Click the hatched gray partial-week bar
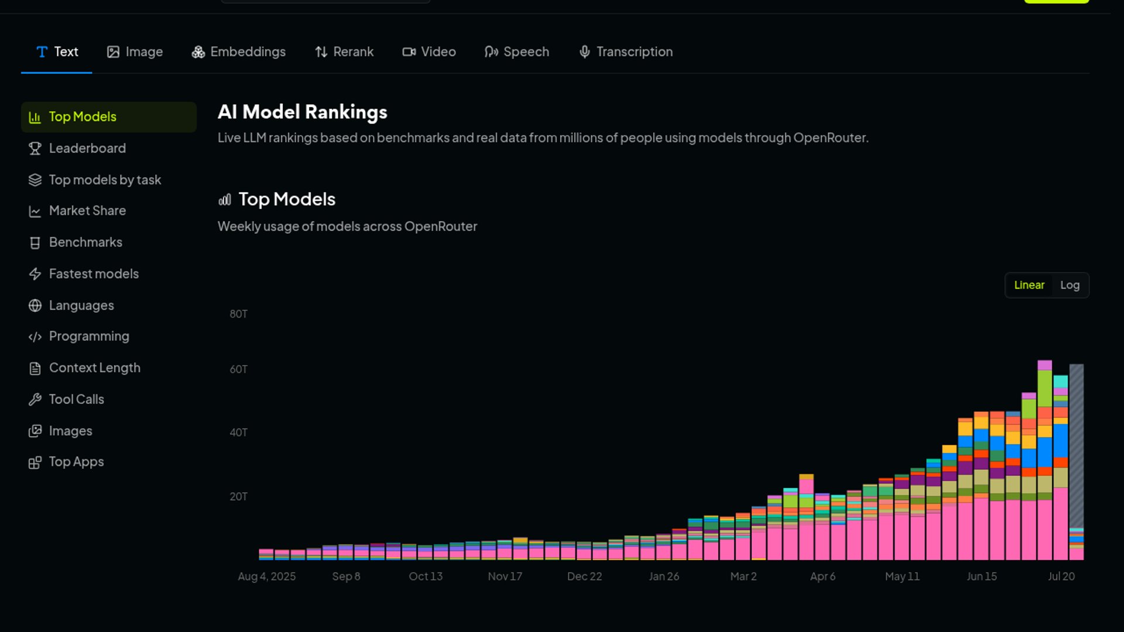Screen dimensions: 1124x632 [x=1076, y=446]
